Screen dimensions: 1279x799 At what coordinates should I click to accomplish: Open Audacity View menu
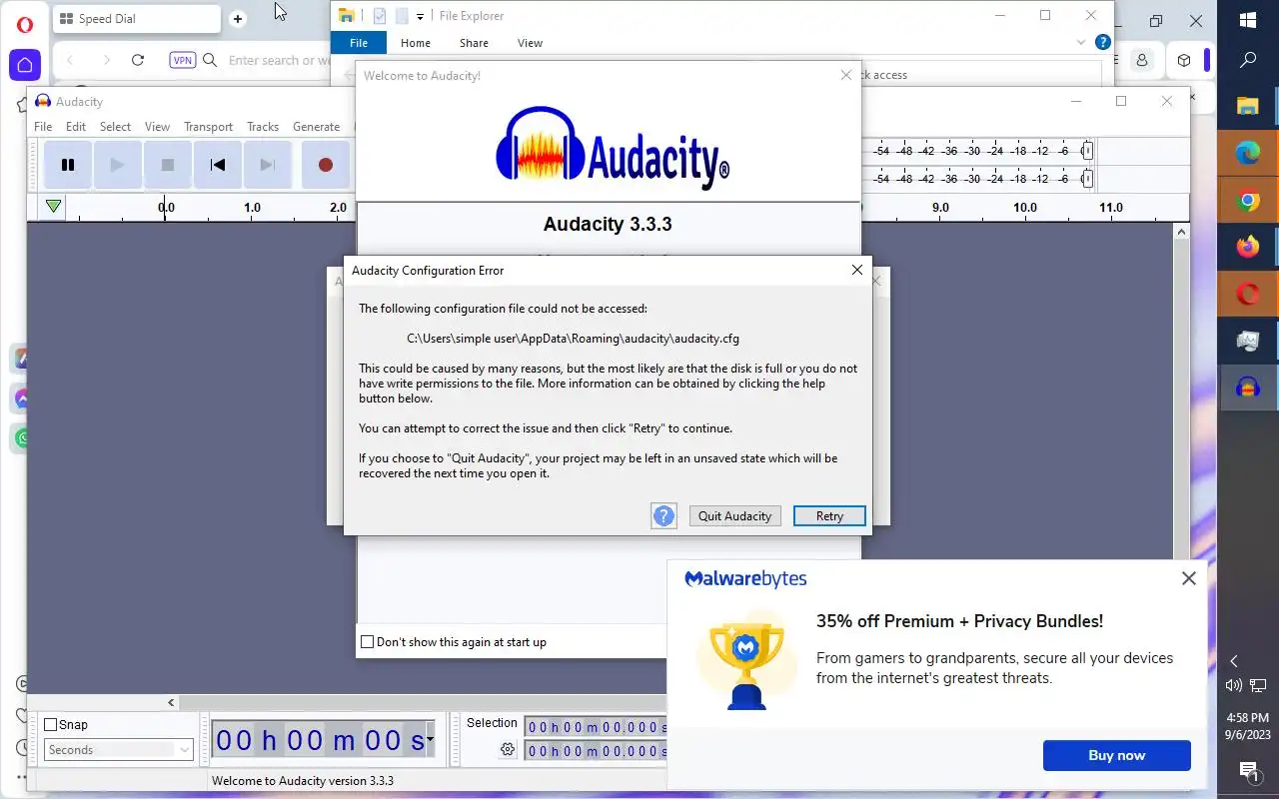pyautogui.click(x=157, y=127)
